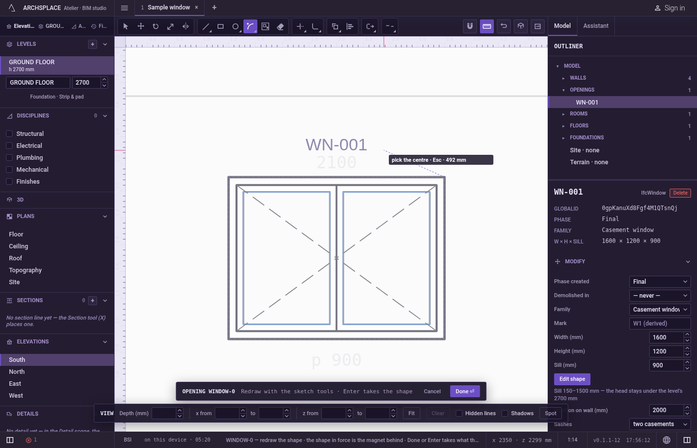Open the Sample window document tab
This screenshot has width=697, height=448.
[168, 7]
